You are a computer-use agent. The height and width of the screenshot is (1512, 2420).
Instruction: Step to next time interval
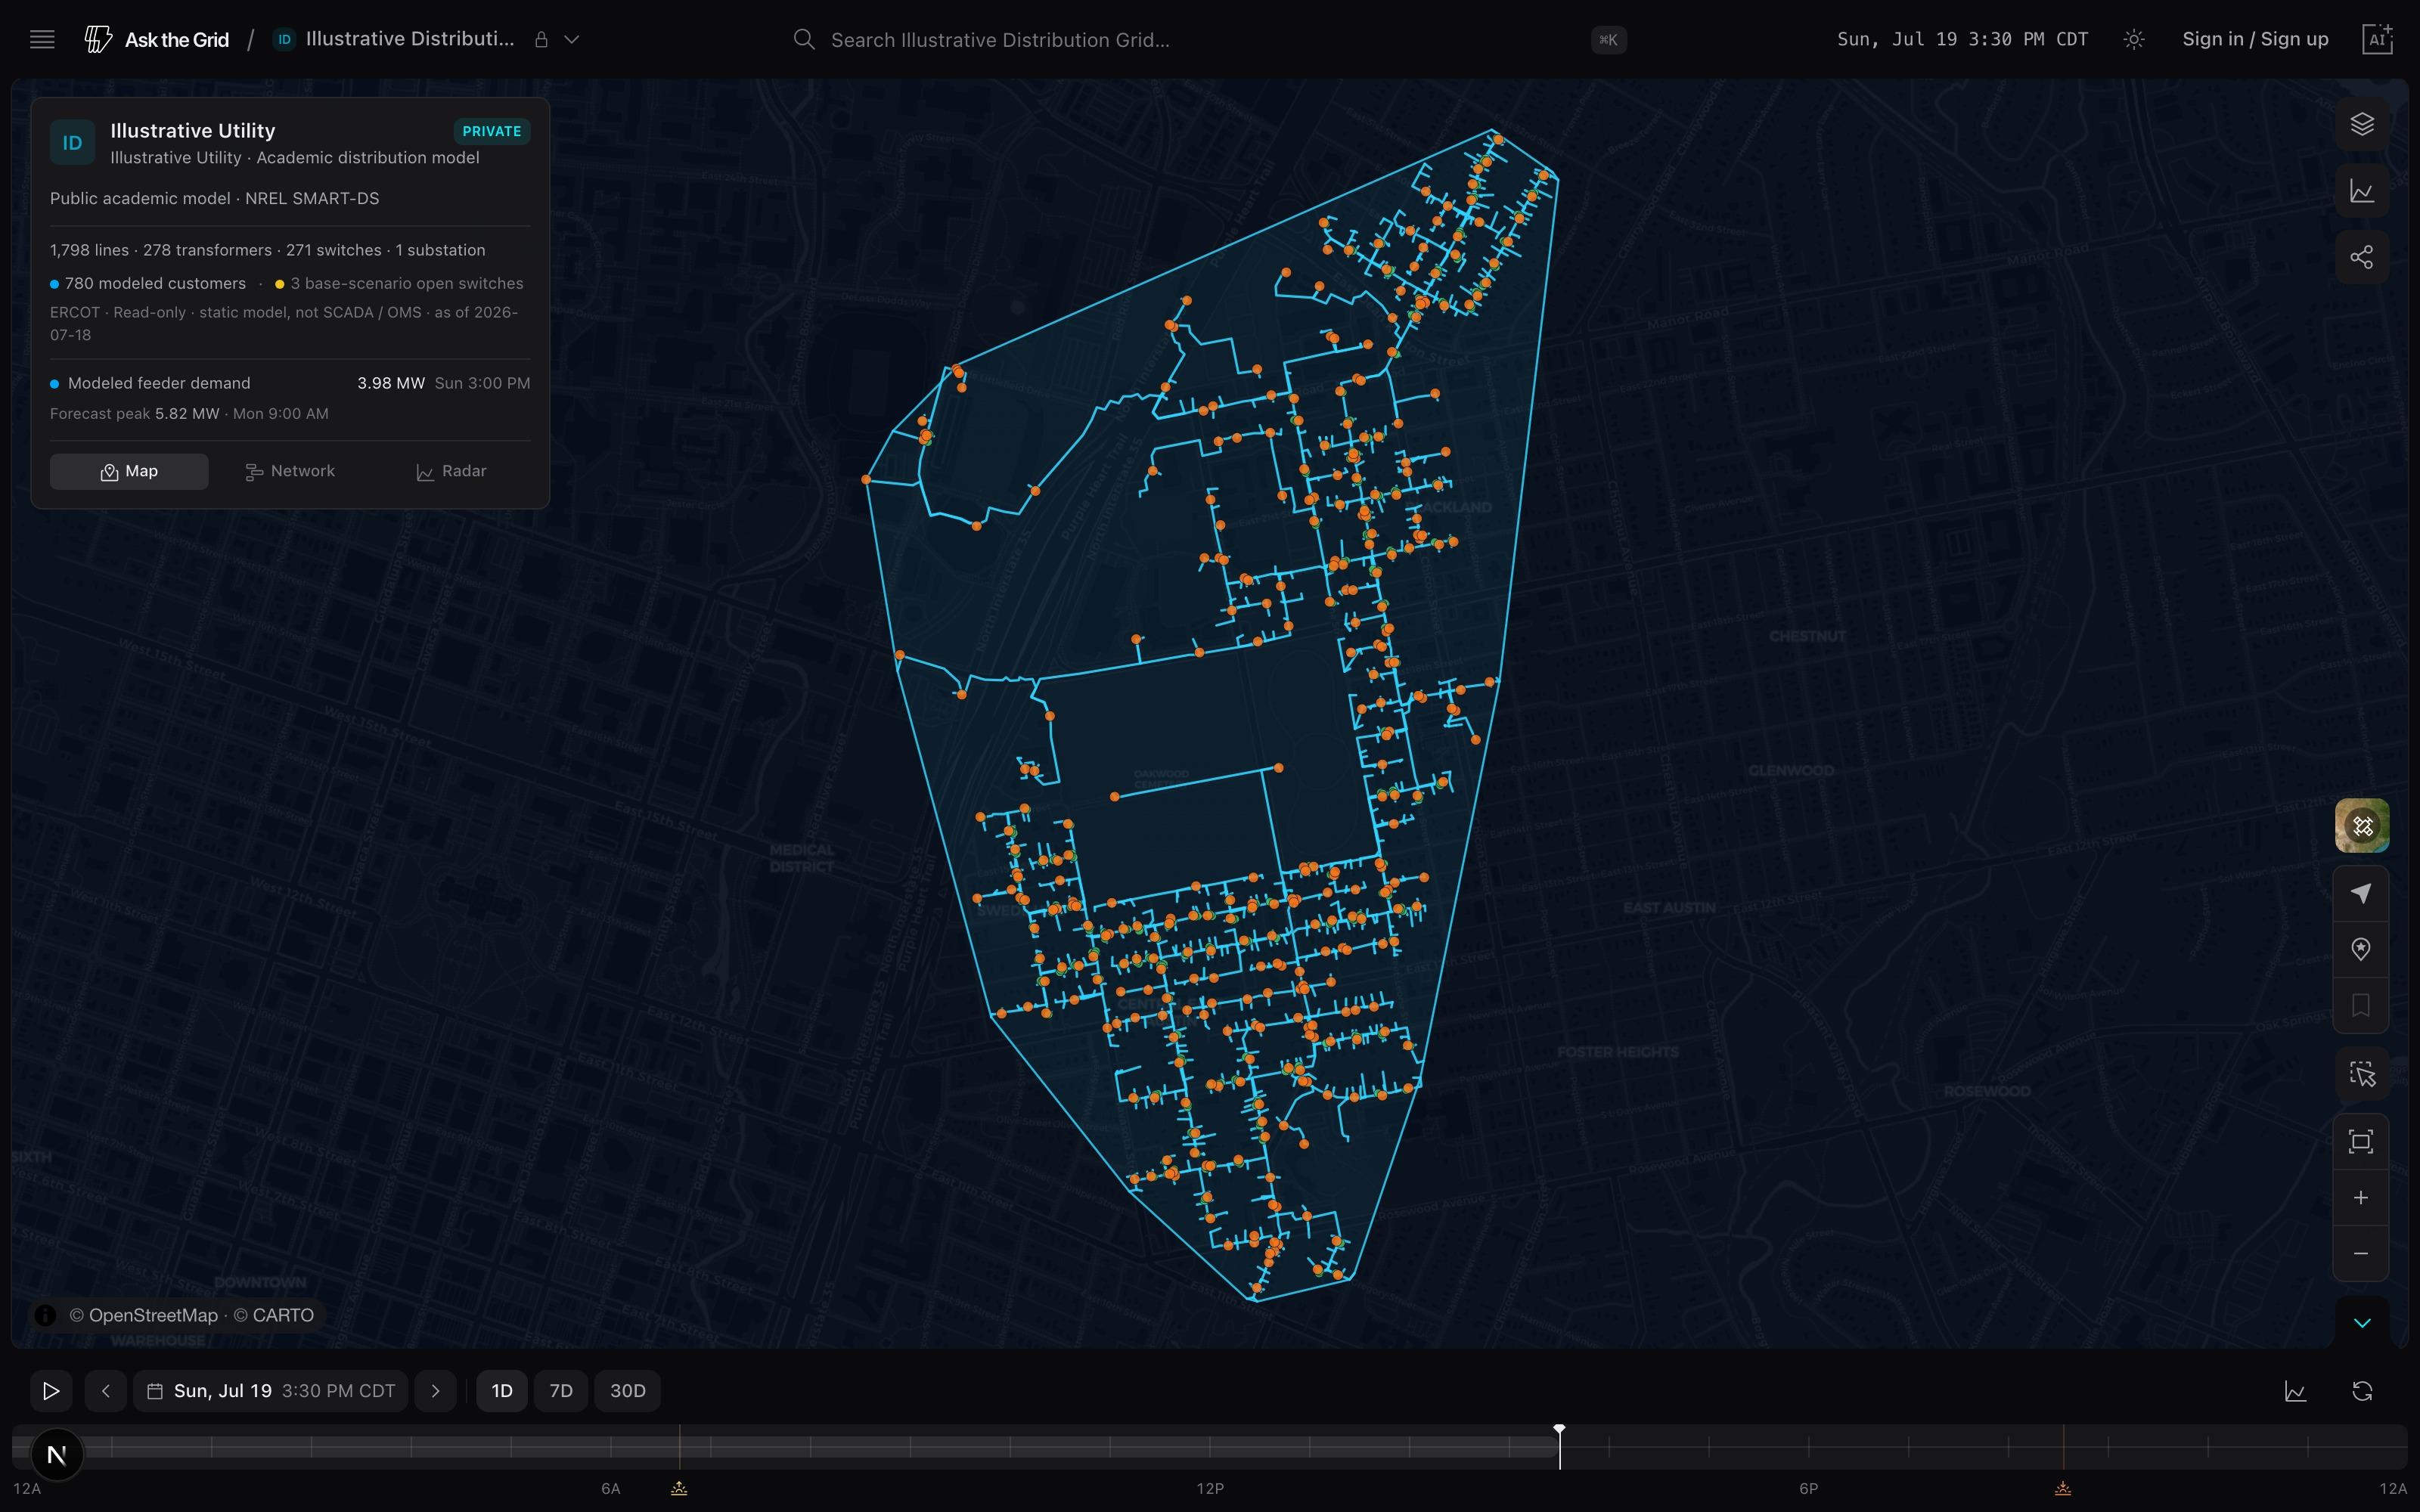tap(435, 1391)
